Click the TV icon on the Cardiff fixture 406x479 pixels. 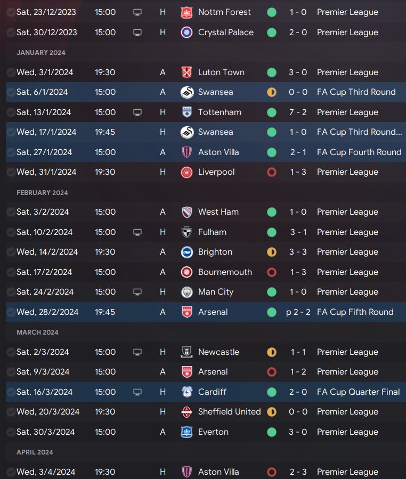[137, 392]
